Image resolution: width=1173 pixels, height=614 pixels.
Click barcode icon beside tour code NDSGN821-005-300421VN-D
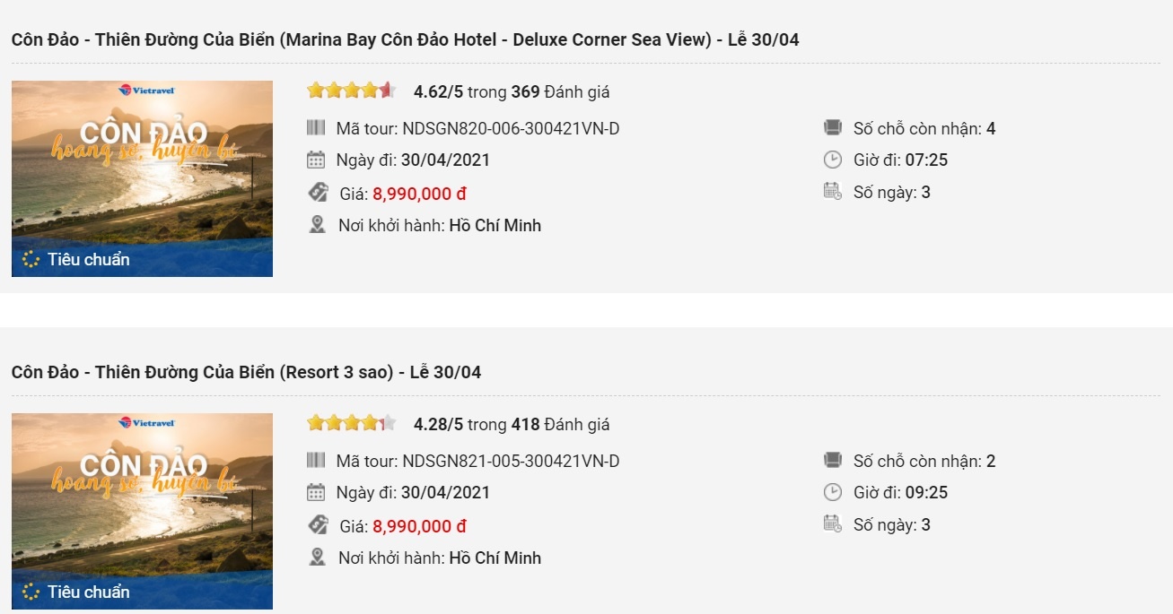click(x=316, y=461)
